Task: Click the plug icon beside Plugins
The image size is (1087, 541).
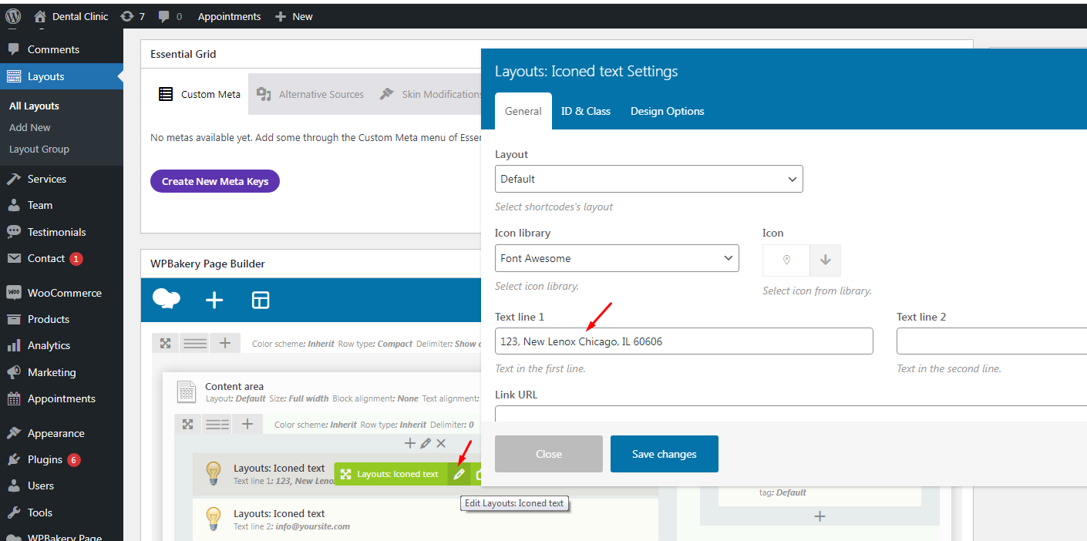Action: [14, 459]
